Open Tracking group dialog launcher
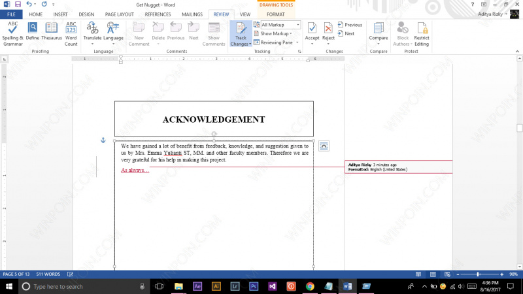523x294 pixels. click(x=299, y=52)
